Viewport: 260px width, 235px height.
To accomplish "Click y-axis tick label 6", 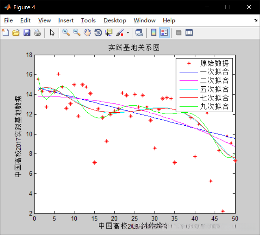I will coord(31,174).
